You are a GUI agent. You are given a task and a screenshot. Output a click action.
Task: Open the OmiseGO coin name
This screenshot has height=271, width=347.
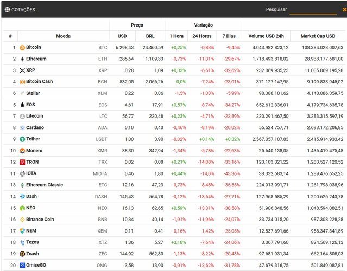pyautogui.click(x=36, y=265)
